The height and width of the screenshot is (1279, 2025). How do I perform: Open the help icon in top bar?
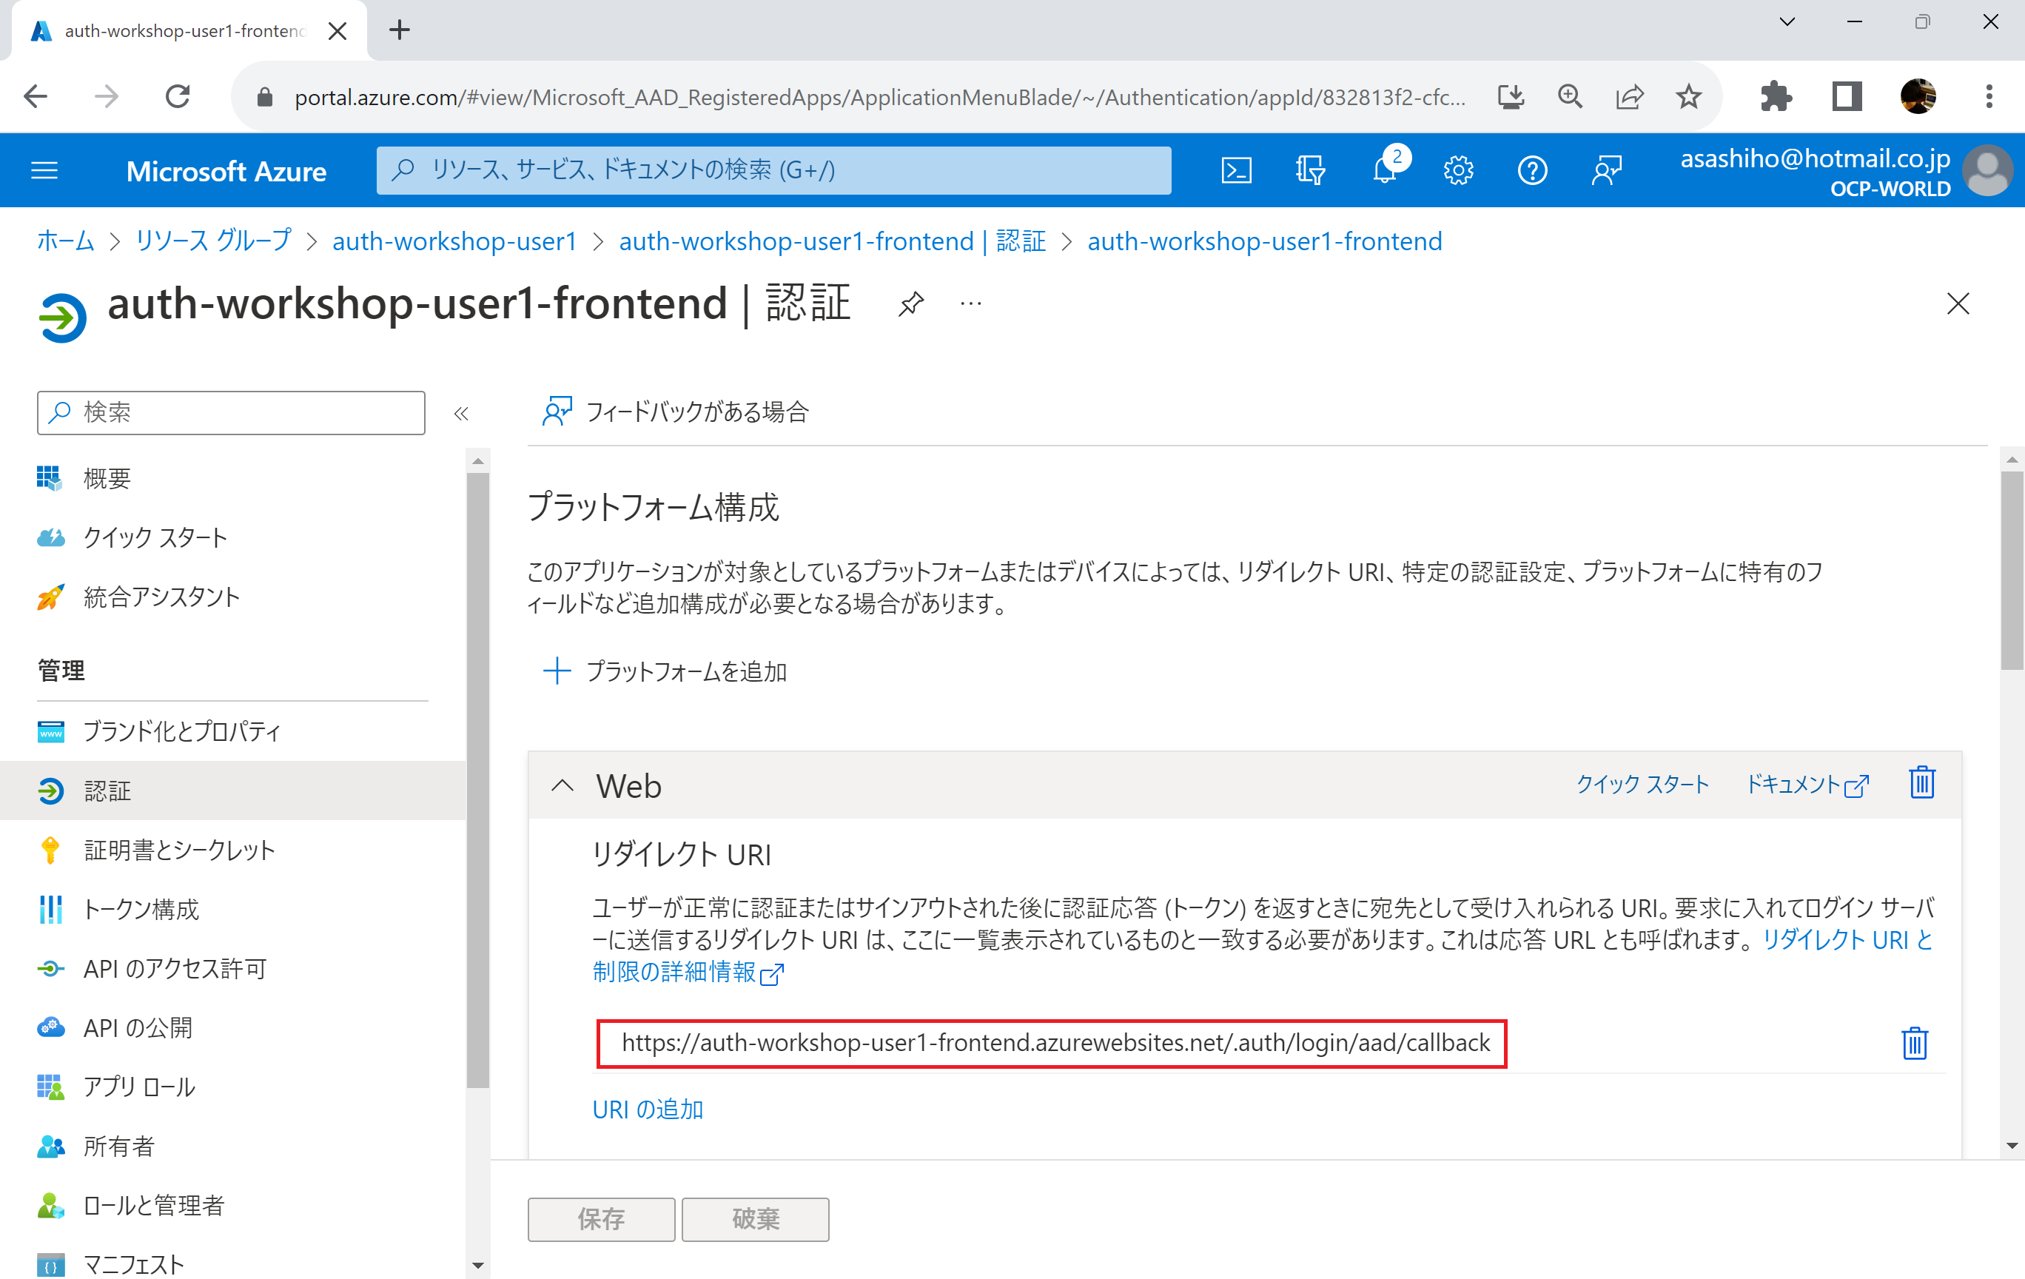tap(1531, 169)
